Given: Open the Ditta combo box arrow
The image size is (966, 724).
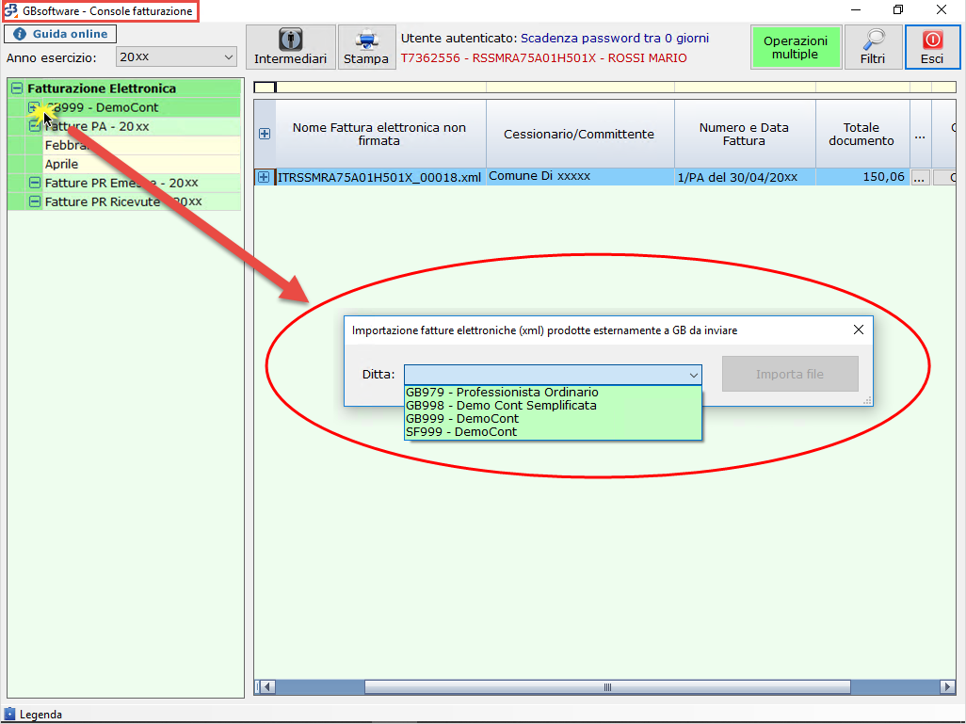Looking at the screenshot, I should (x=694, y=375).
